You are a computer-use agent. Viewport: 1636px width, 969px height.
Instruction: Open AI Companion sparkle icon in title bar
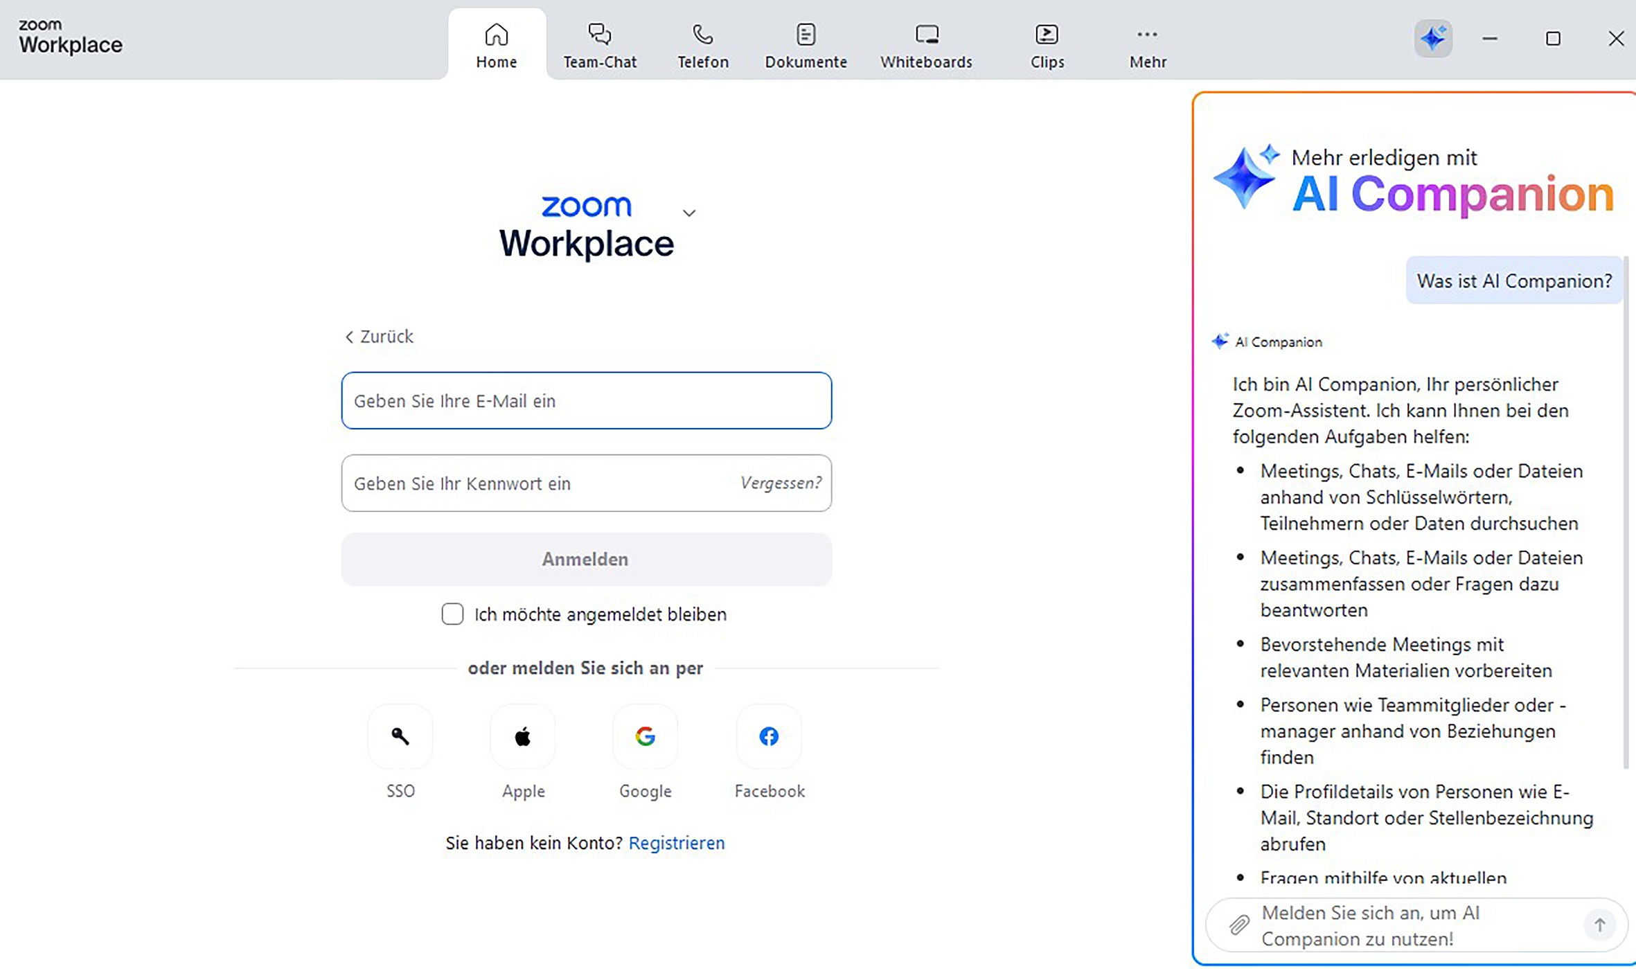(1432, 38)
